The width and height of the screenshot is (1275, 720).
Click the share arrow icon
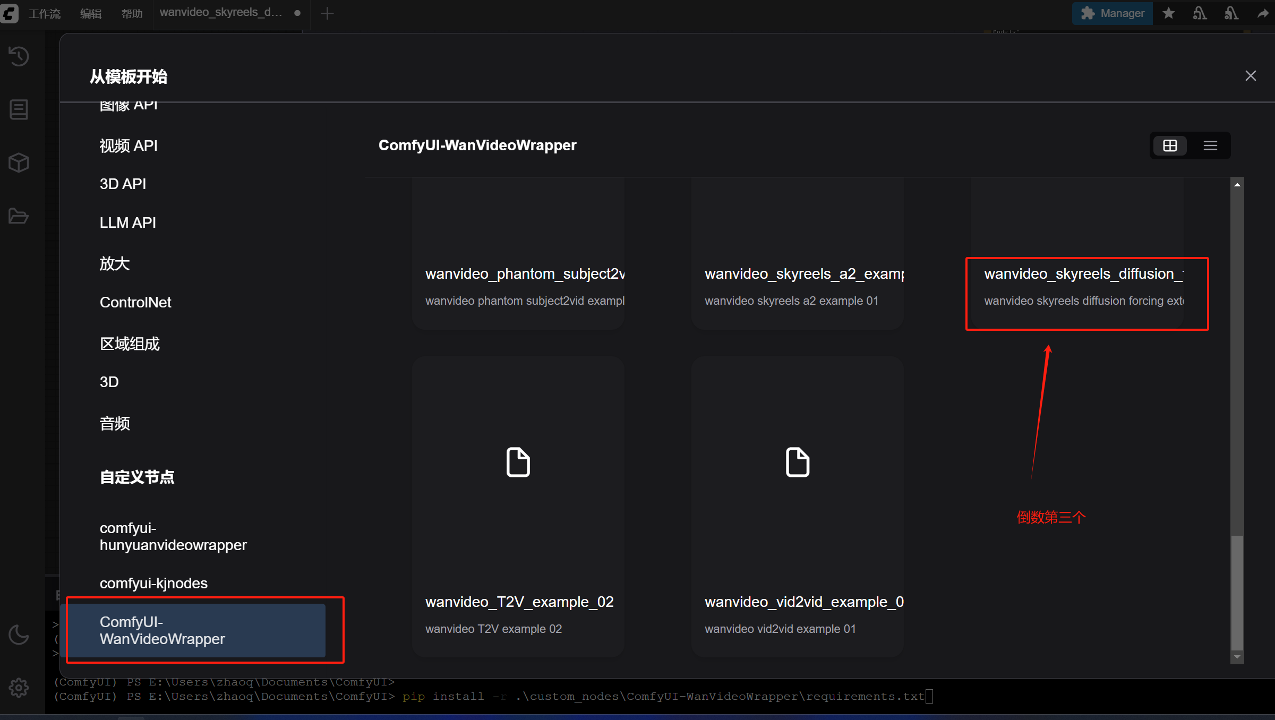tap(1263, 13)
